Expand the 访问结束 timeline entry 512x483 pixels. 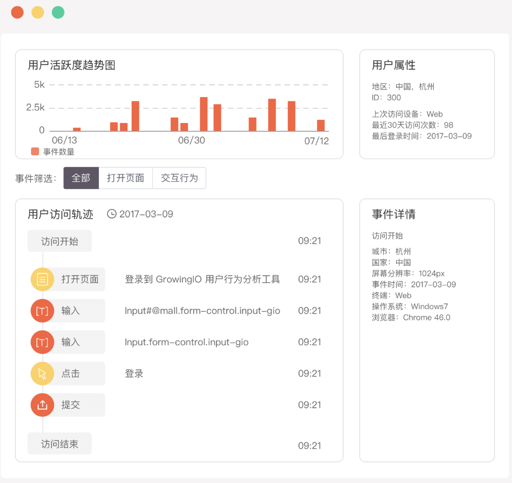tap(59, 444)
